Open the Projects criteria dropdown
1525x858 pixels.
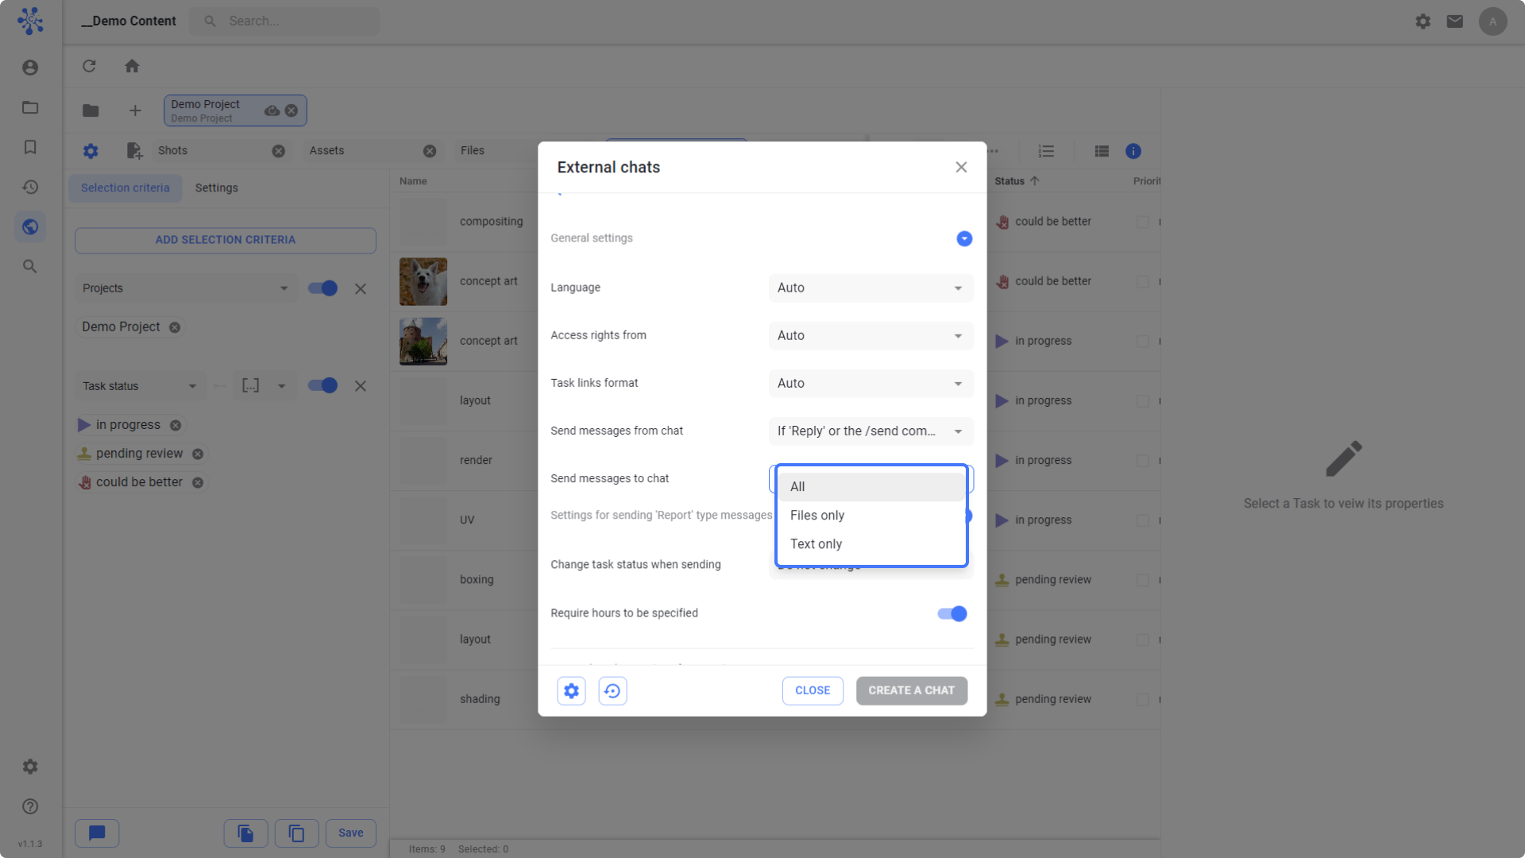[x=186, y=288]
